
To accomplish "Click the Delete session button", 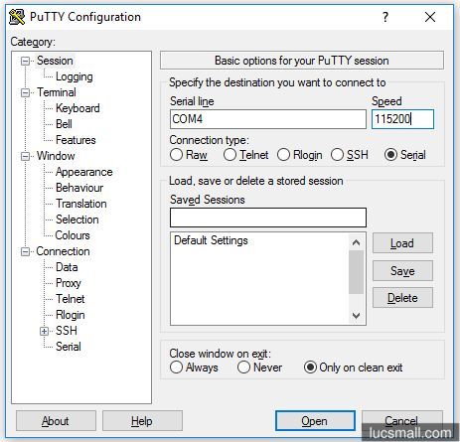I will 402,298.
